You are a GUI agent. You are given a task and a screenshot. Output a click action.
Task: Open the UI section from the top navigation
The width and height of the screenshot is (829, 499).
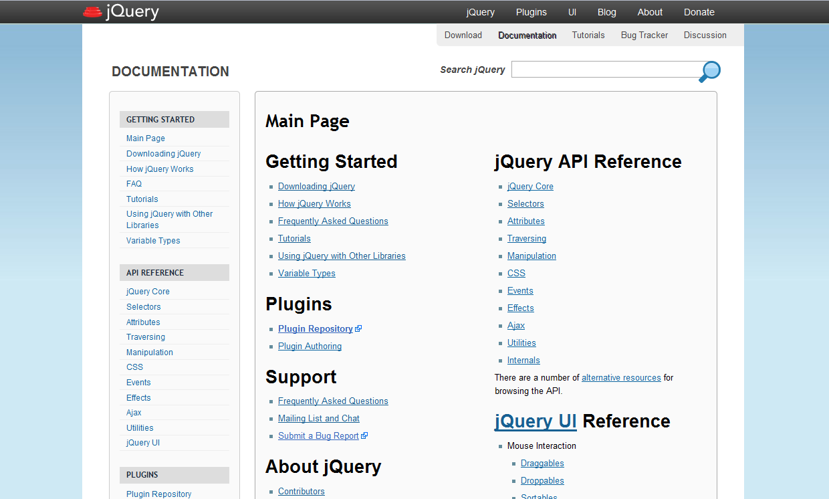572,11
